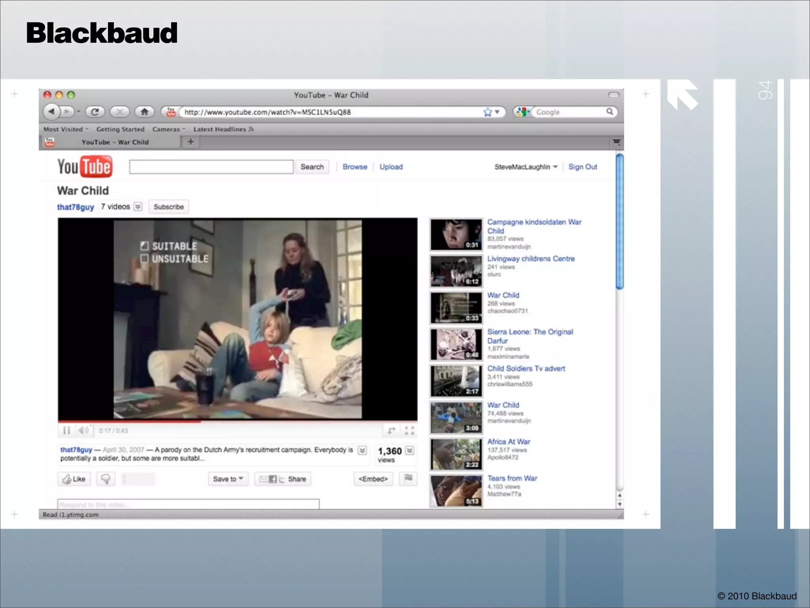Switch video to fullscreen mode
The width and height of the screenshot is (810, 608).
click(409, 430)
